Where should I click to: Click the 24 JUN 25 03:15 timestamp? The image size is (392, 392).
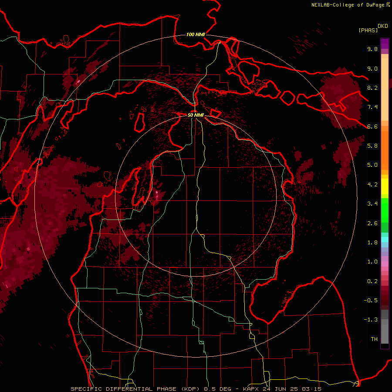point(292,389)
